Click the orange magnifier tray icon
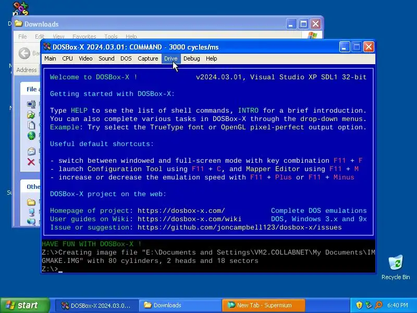The height and width of the screenshot is (313, 417). (x=378, y=305)
